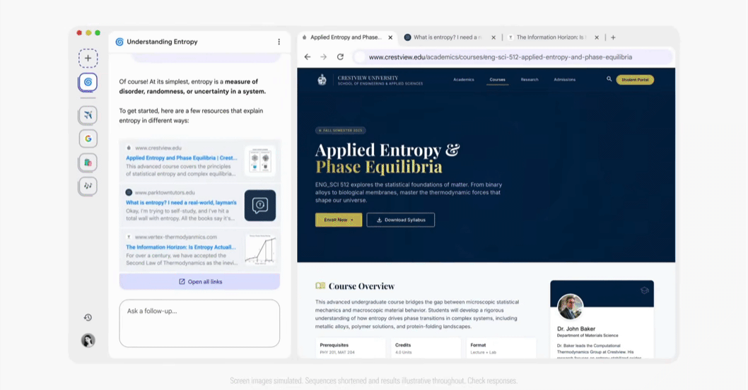Click the browser back arrow
The height and width of the screenshot is (390, 748).
308,57
